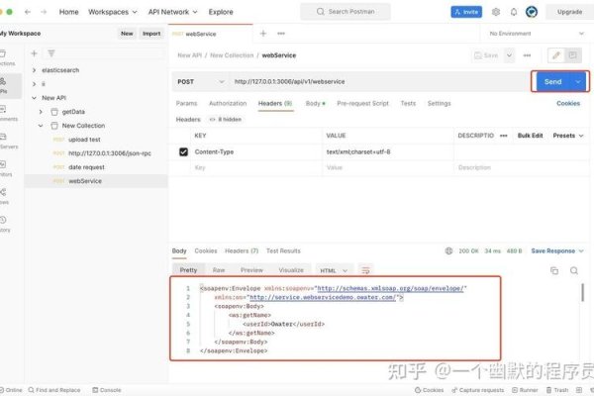Open header columns options ellipsis
This screenshot has height=396, width=594.
pyautogui.click(x=504, y=136)
